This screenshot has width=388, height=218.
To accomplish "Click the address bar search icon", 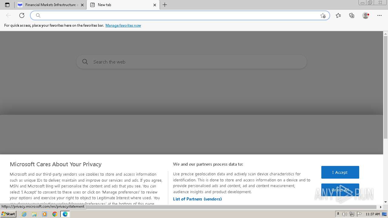I will pos(38,15).
